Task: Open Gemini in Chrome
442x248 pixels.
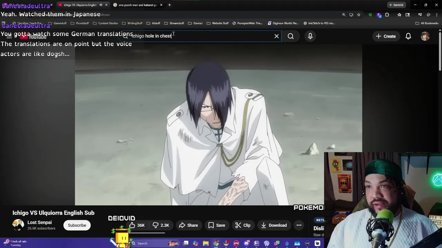Action: click(x=396, y=5)
